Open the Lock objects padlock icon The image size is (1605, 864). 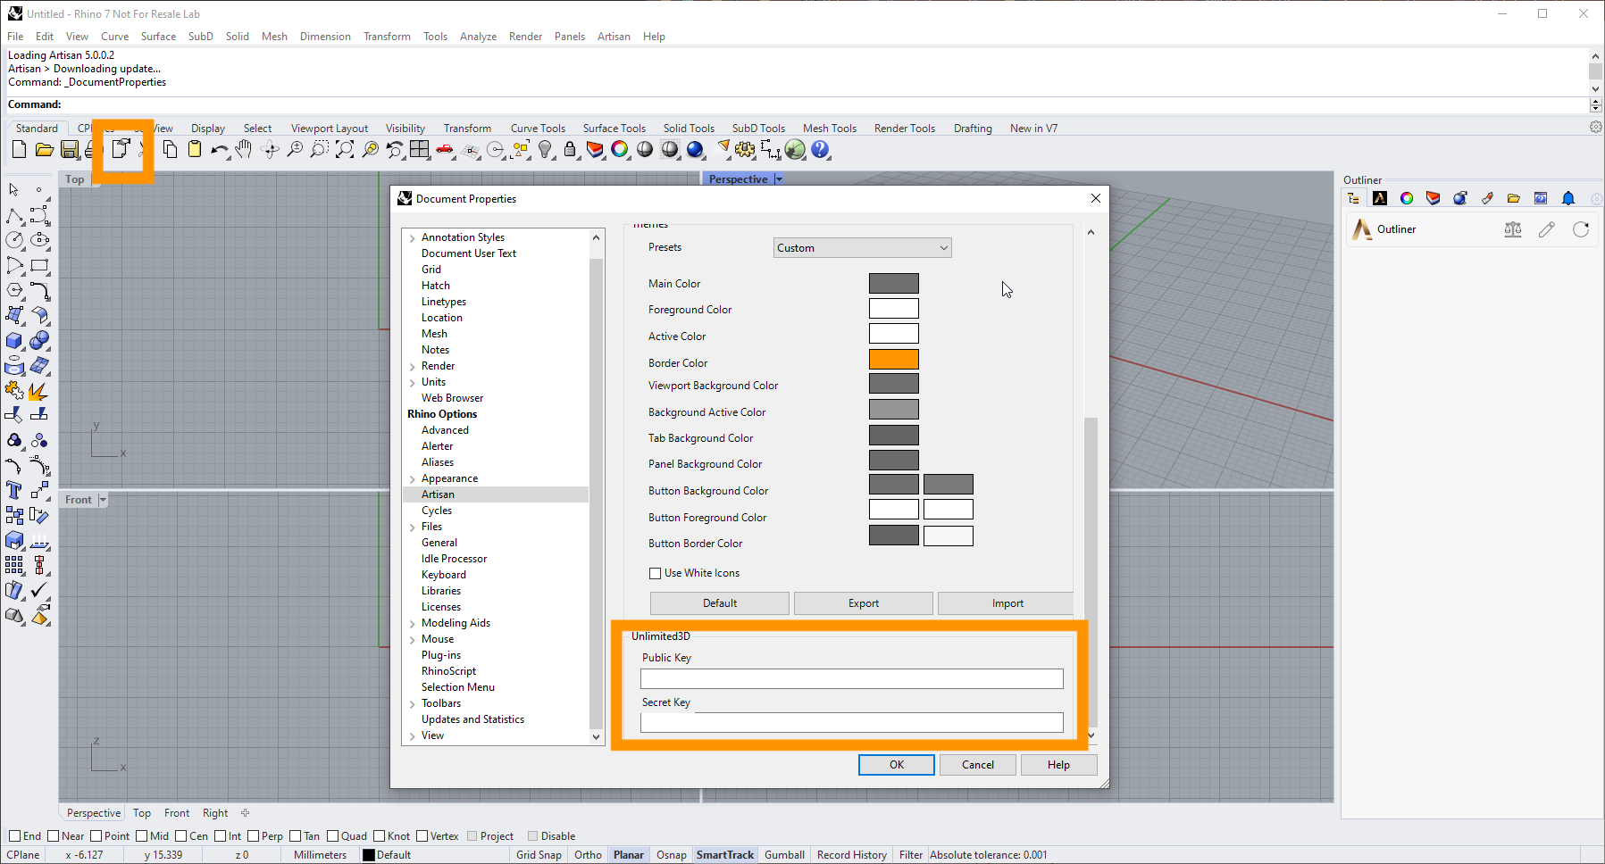pos(570,150)
